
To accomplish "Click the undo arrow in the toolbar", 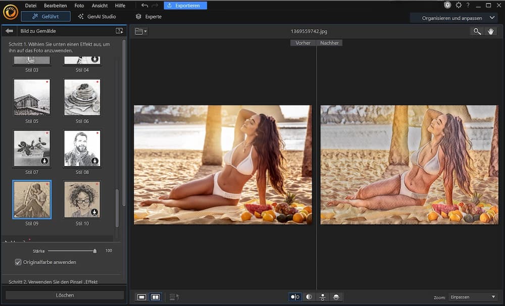I will click(144, 6).
